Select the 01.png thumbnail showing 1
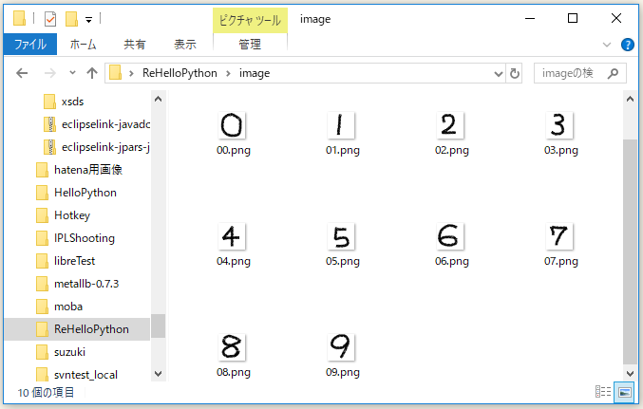Viewport: 643px width, 409px height. pos(341,125)
